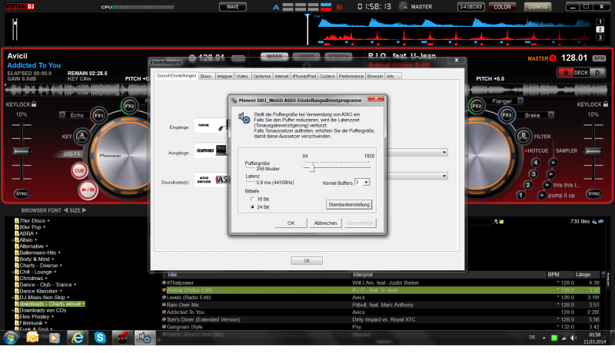Screen dimensions: 615x353
Task: Open the Brake effect dropdown
Action: point(550,114)
